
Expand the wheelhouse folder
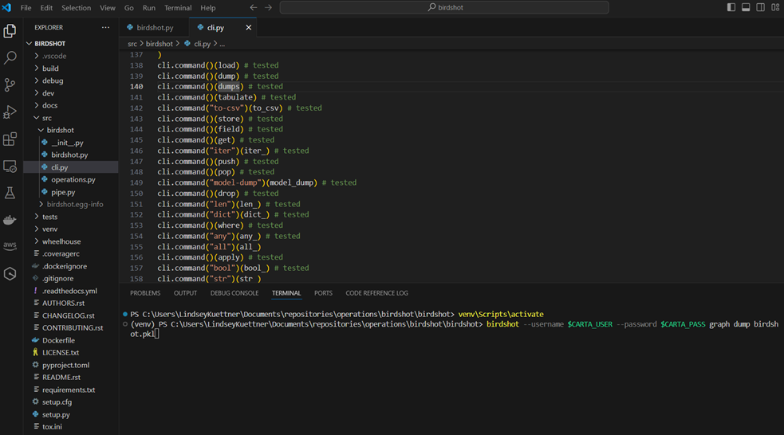pos(71,241)
